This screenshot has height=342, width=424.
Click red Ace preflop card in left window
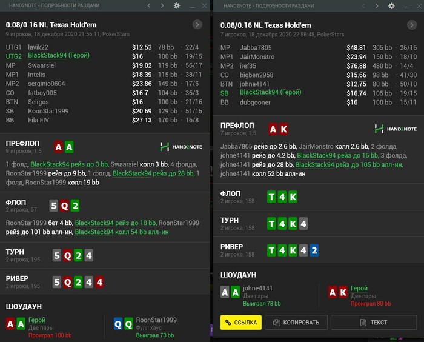[58, 147]
